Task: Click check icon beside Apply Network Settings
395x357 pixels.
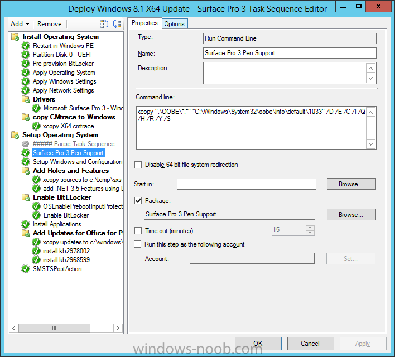Action: point(26,90)
